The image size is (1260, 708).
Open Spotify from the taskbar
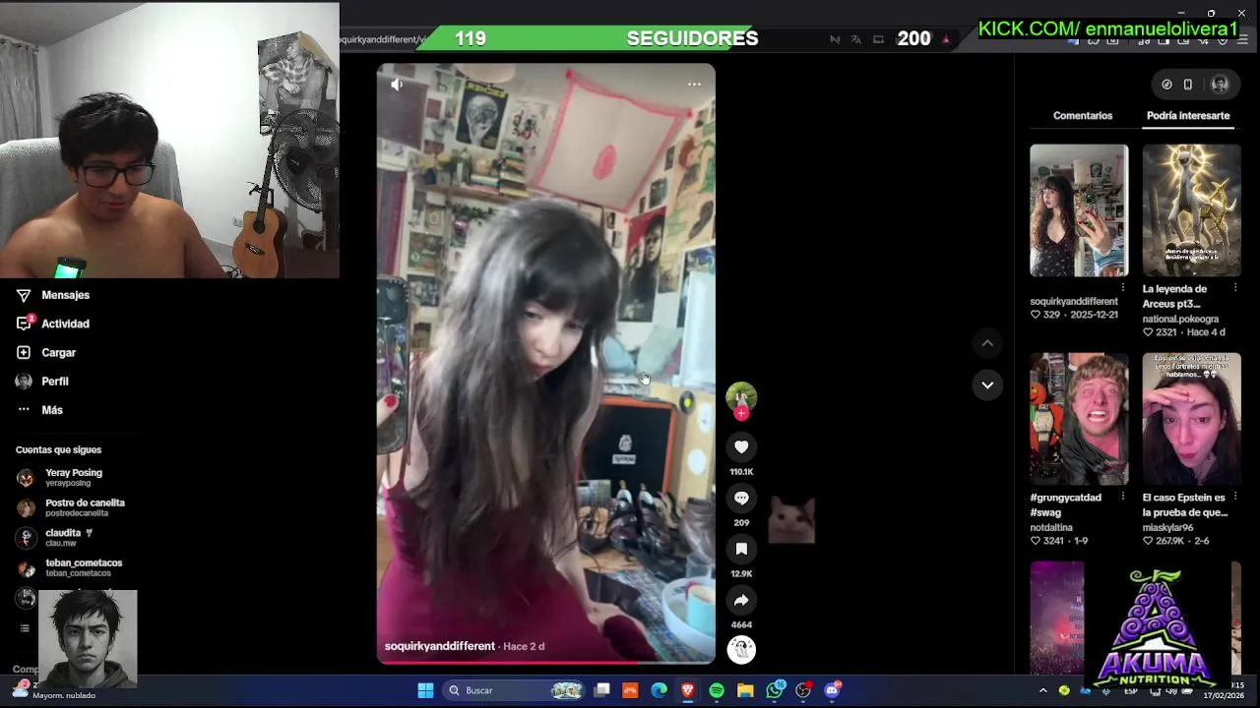coord(717,690)
